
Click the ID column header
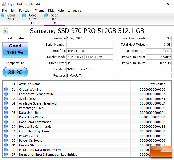click(x=13, y=84)
